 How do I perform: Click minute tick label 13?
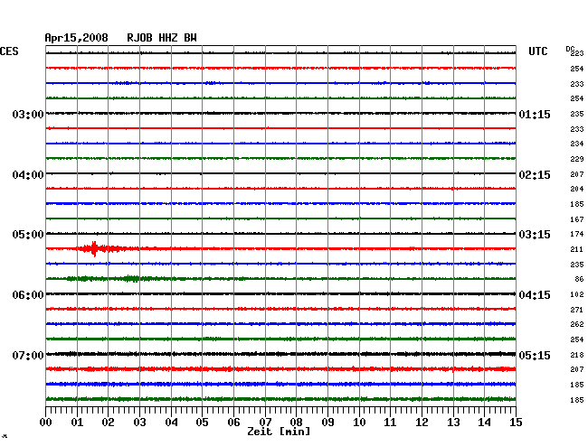click(x=453, y=423)
